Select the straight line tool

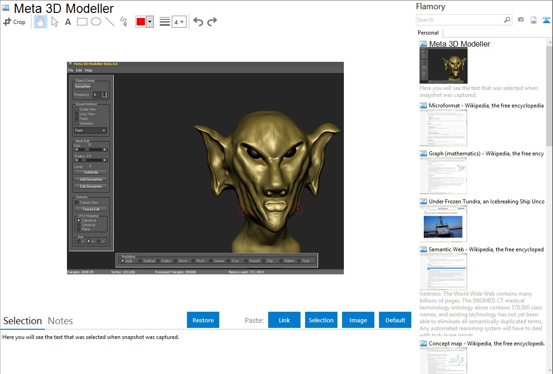(110, 22)
